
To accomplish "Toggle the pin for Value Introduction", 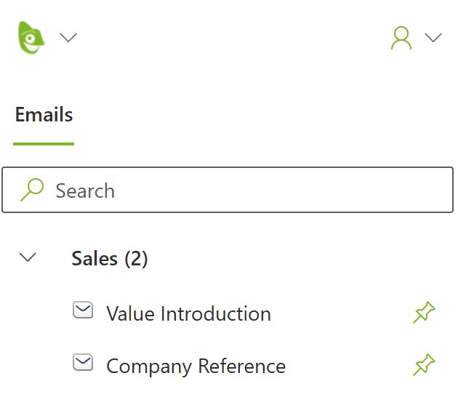I will tap(424, 313).
